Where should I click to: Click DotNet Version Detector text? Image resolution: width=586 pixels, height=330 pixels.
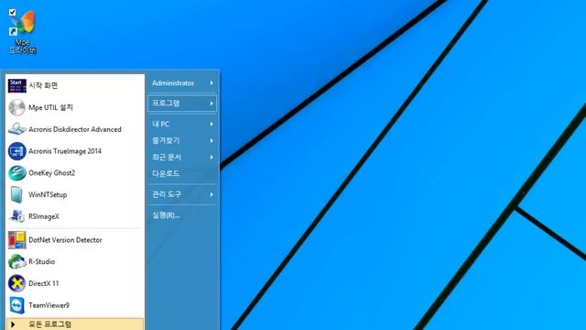tap(65, 240)
